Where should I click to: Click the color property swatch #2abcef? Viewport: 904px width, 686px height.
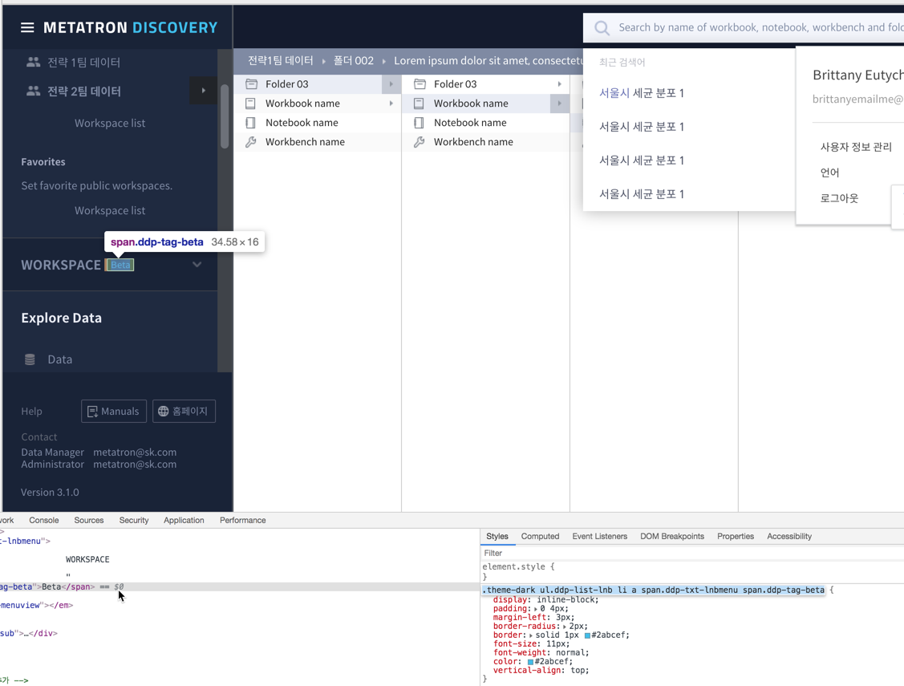point(530,662)
